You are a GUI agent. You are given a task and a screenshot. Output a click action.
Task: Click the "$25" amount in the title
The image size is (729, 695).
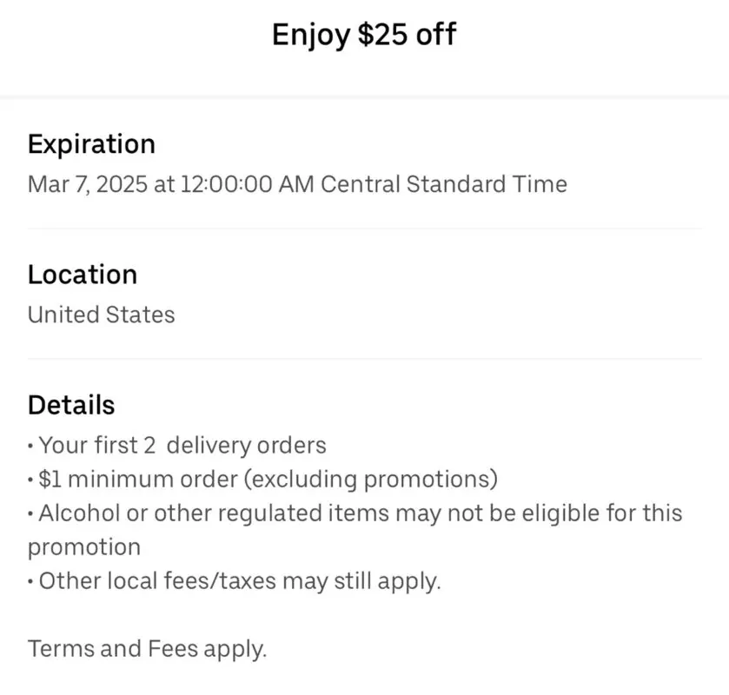pos(383,35)
